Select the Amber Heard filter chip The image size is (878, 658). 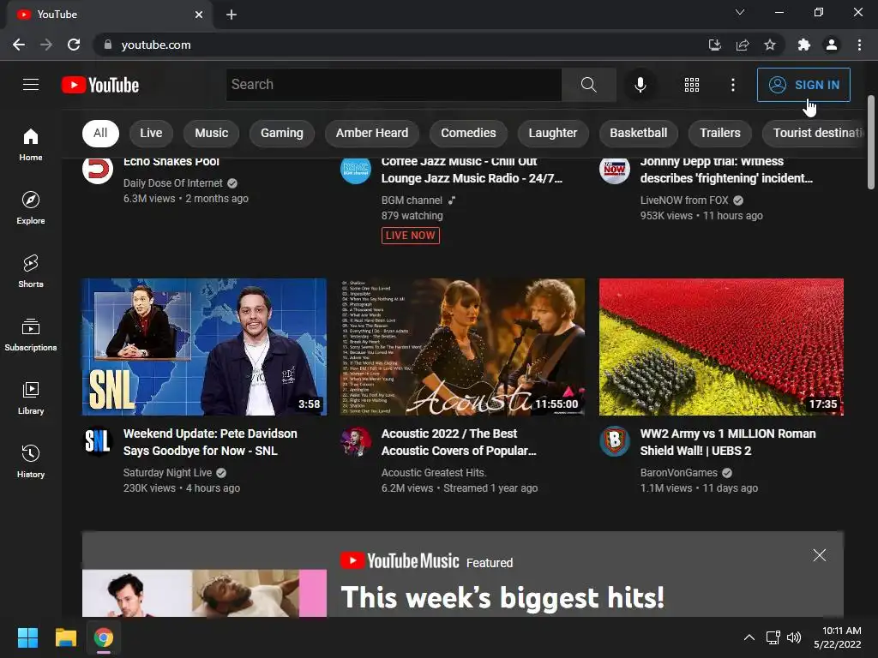[372, 133]
